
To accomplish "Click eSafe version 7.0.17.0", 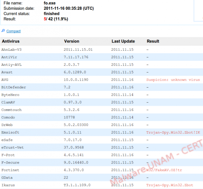I will coord(73,140).
